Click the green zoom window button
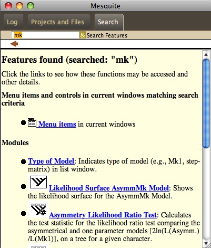211x248 pixels. pyautogui.click(x=31, y=6)
